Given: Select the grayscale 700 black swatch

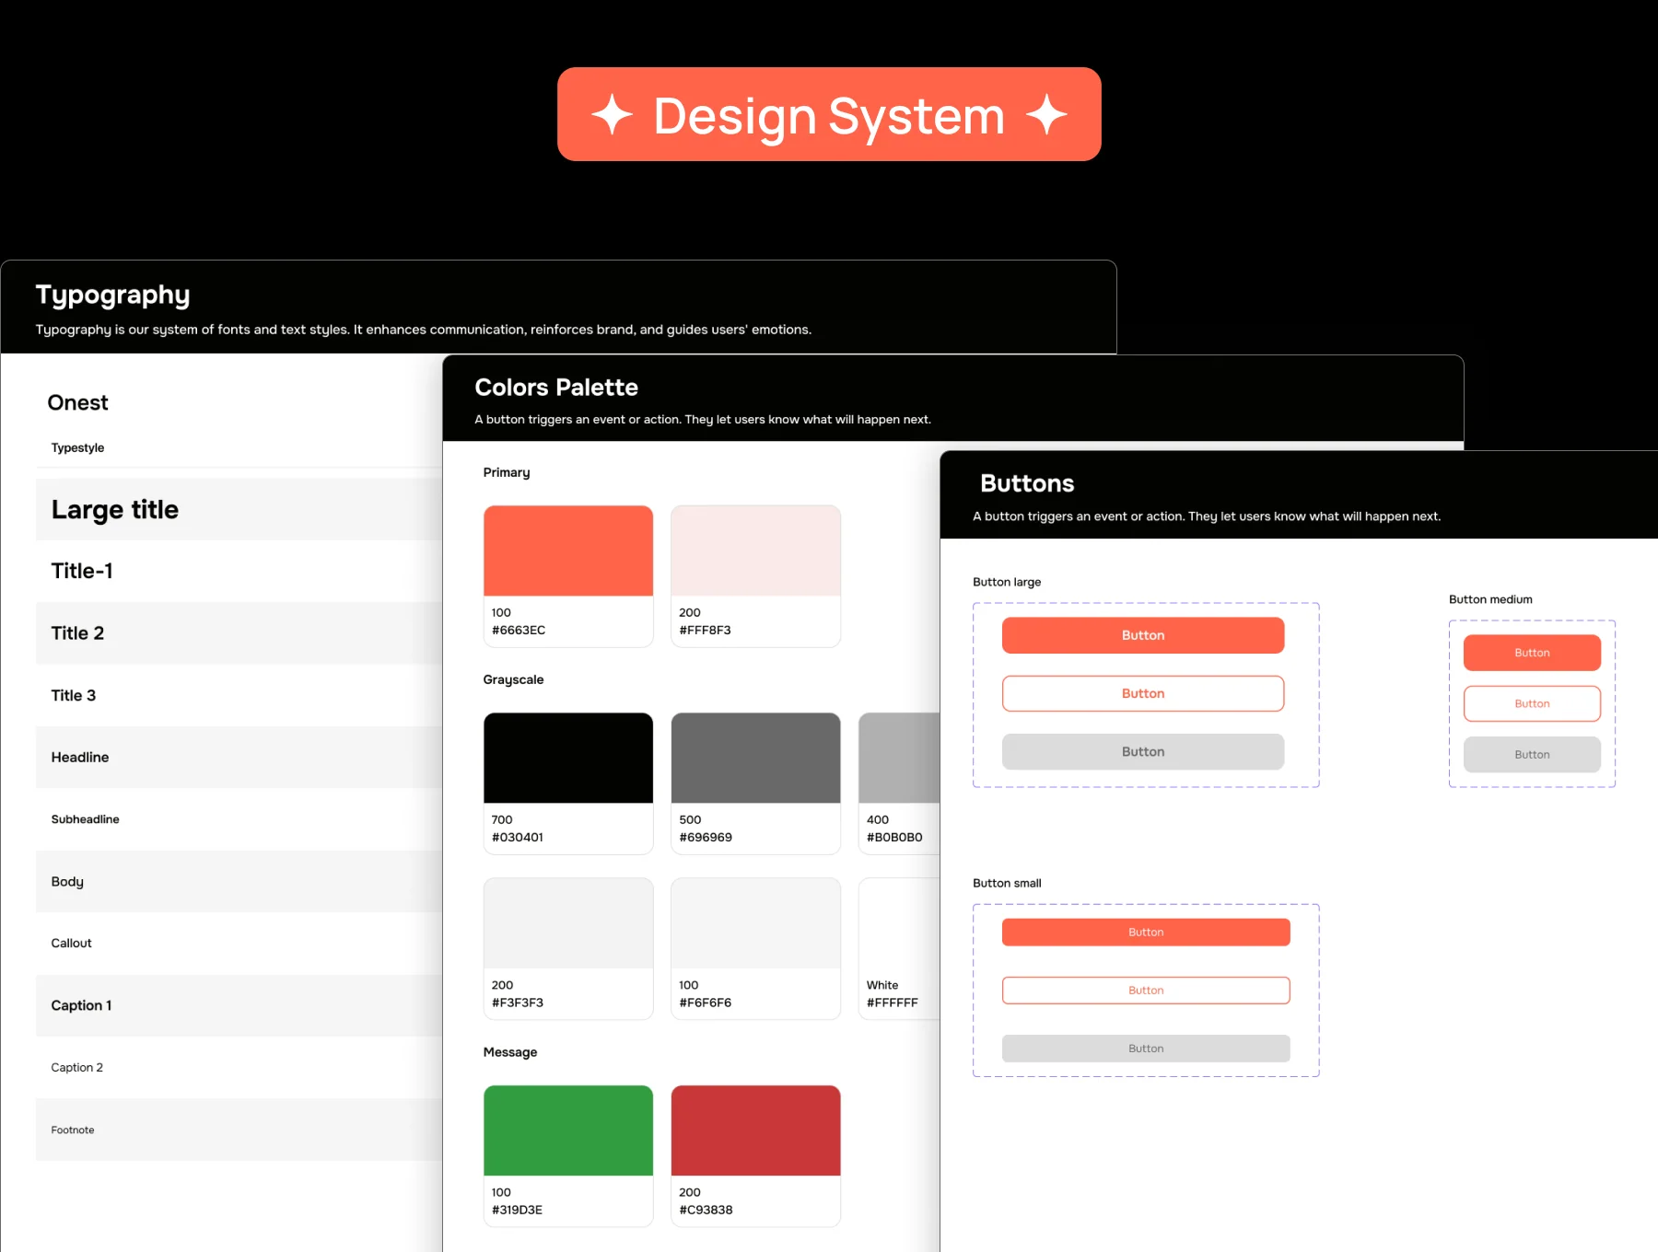Looking at the screenshot, I should coord(568,758).
